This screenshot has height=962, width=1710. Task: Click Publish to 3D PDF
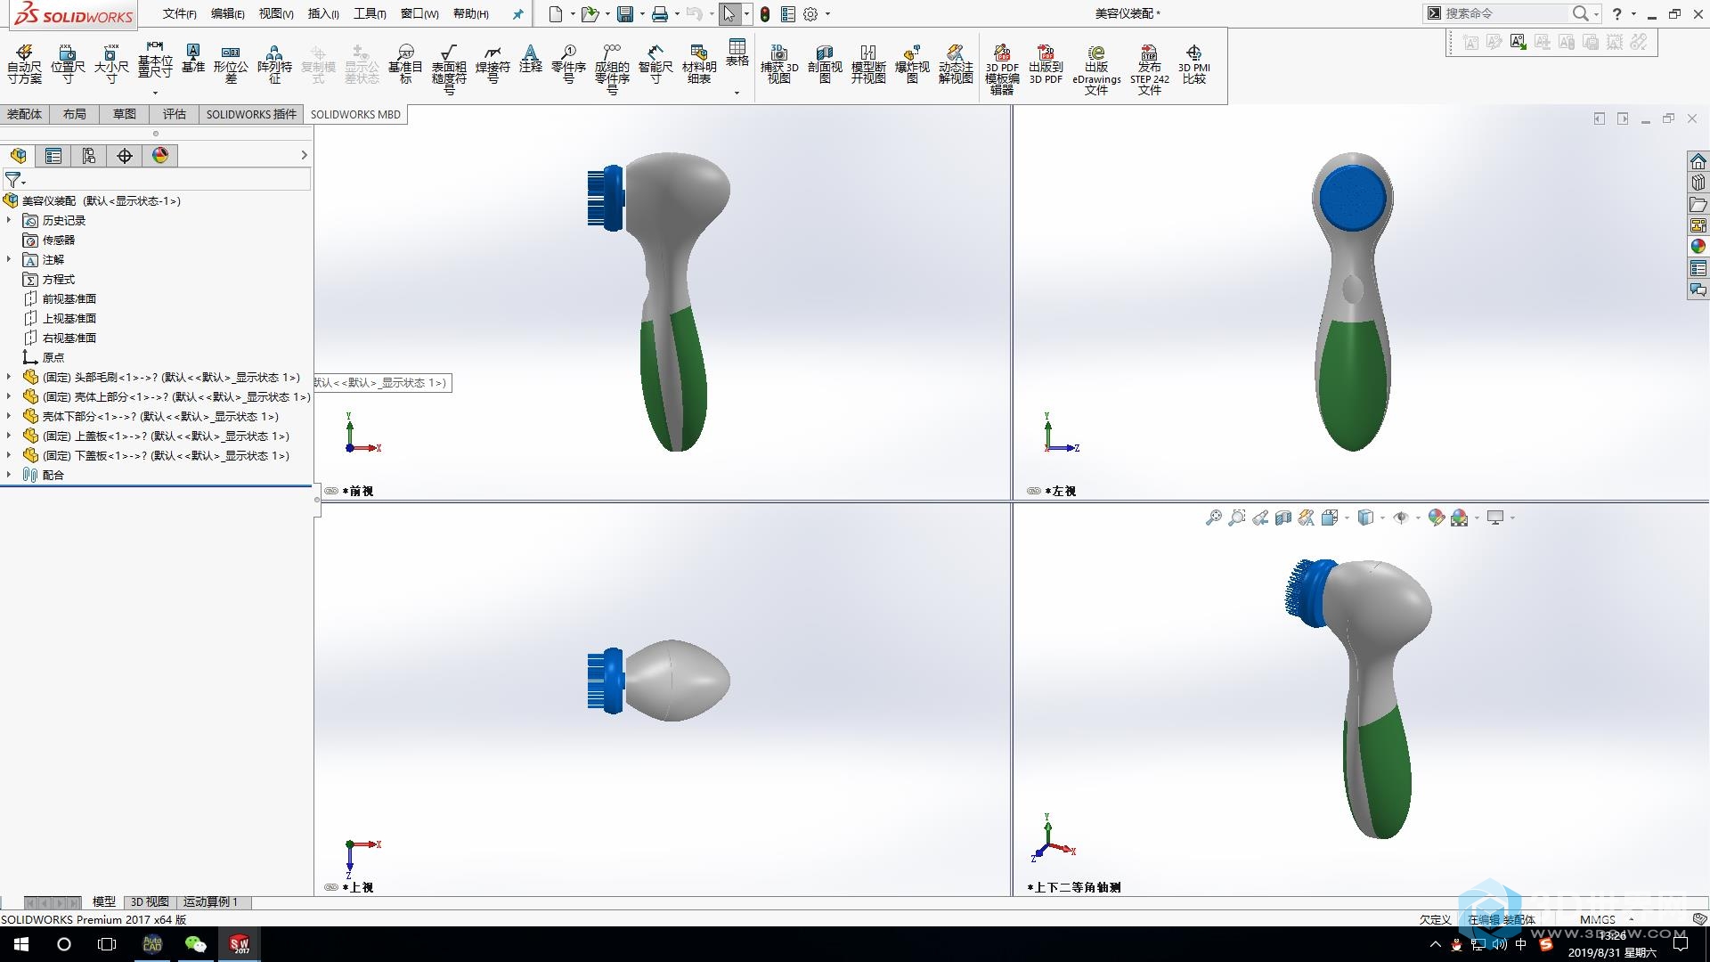pyautogui.click(x=1046, y=65)
